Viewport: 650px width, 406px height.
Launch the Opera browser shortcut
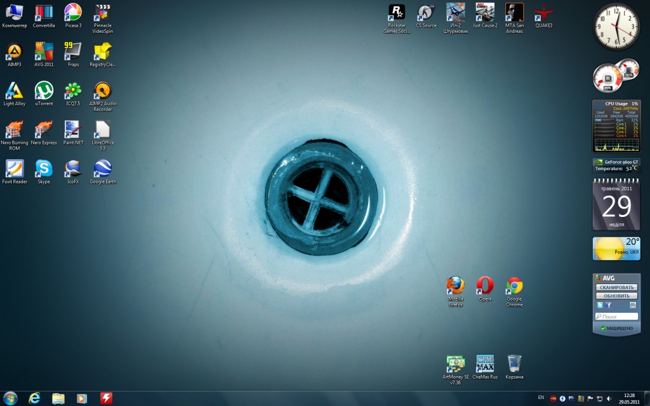coord(485,289)
